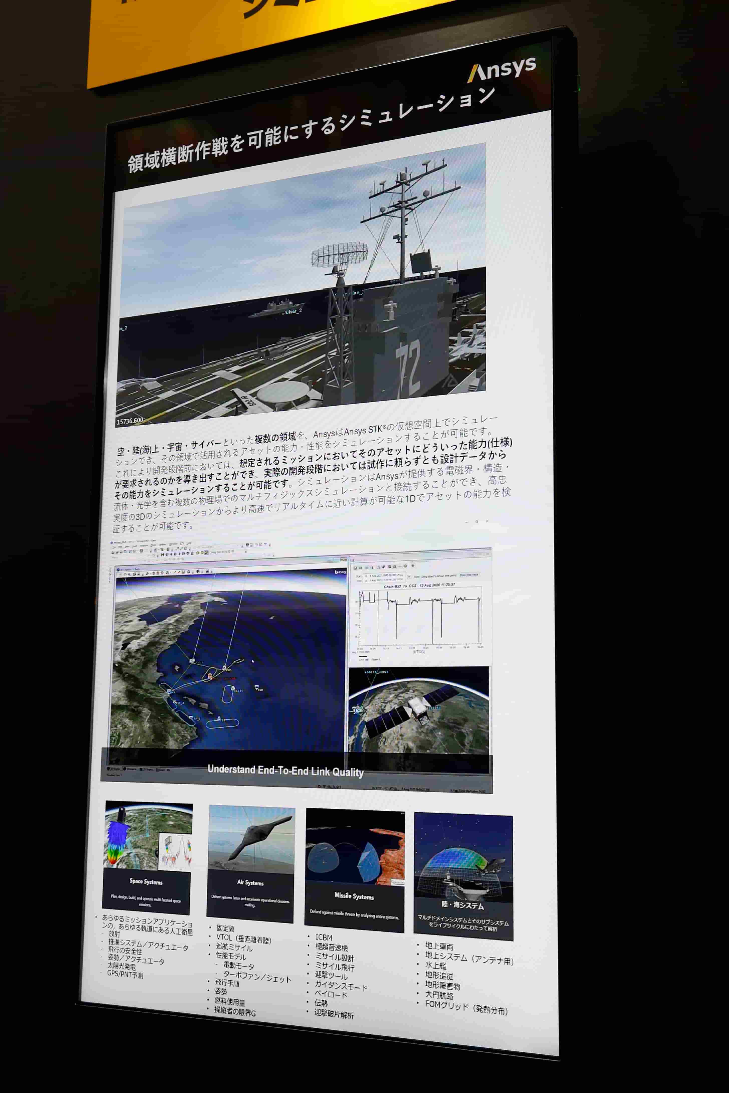The height and width of the screenshot is (1093, 729).
Task: Click the Missile Systems card title
Action: point(354,896)
